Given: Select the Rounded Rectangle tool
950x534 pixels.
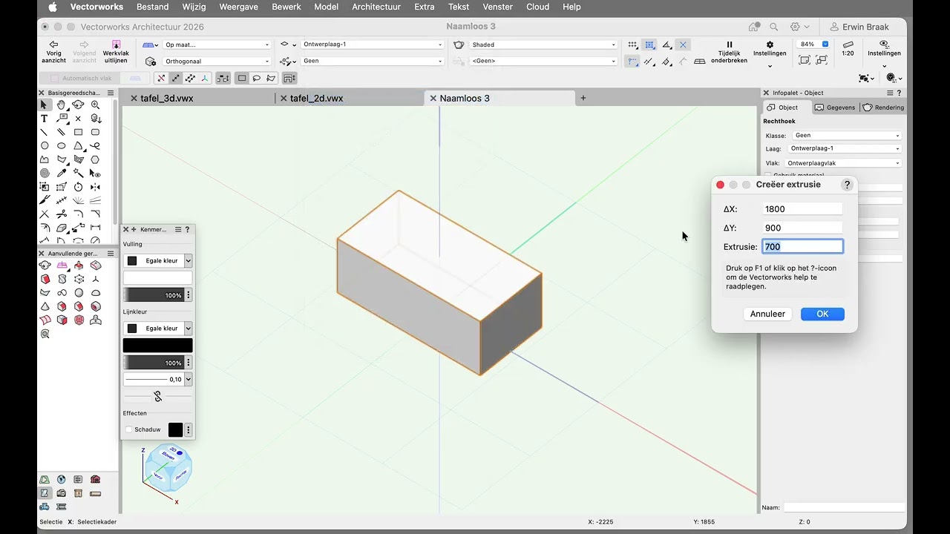Looking at the screenshot, I should [x=95, y=132].
